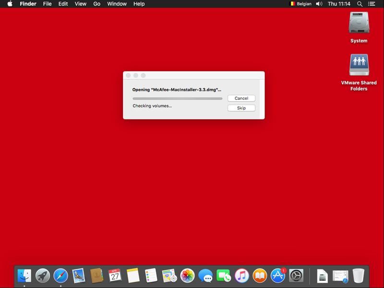Open the Help menu
This screenshot has width=384, height=288.
(x=139, y=4)
